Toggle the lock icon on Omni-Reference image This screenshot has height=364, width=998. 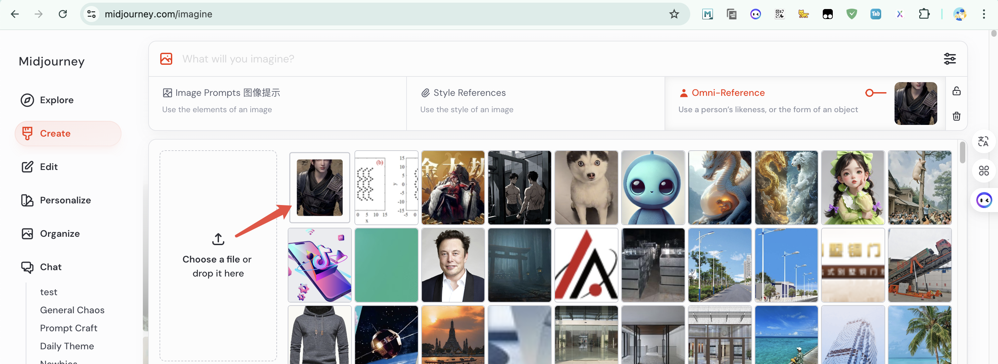[x=956, y=91]
